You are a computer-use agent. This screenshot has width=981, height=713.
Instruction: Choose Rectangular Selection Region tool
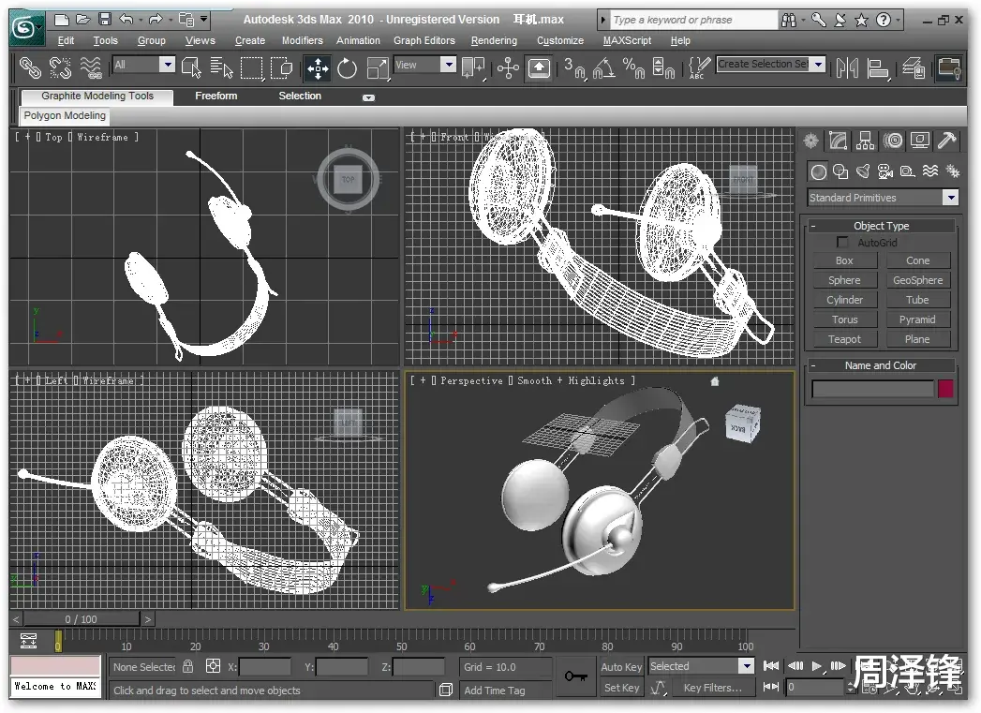(x=251, y=67)
